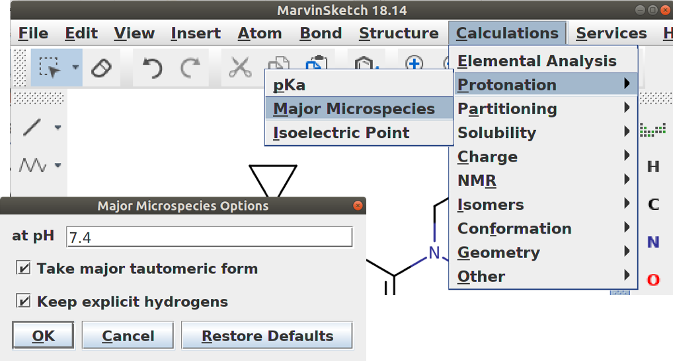Pick the Nitrogen (N) atom button

pos(653,242)
